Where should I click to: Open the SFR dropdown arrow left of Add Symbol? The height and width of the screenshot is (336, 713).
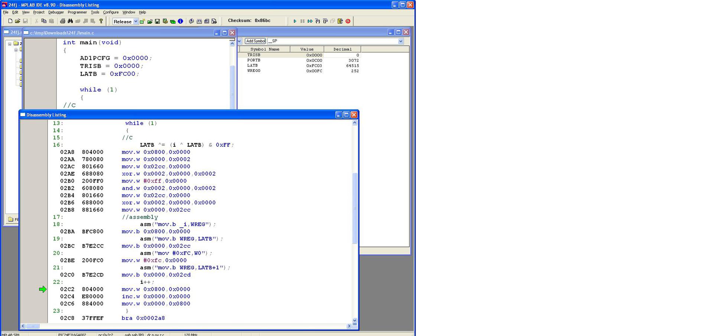click(240, 41)
